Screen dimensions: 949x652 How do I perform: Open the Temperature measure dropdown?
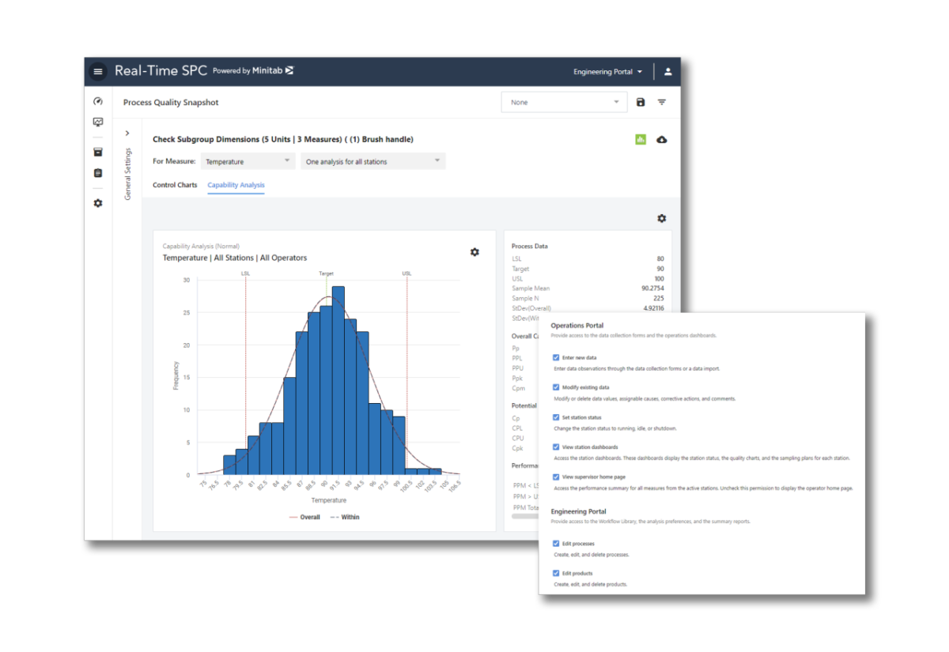tap(248, 161)
